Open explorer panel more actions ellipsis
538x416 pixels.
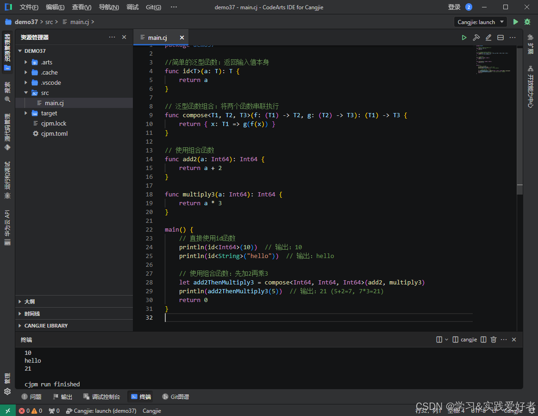pos(112,37)
